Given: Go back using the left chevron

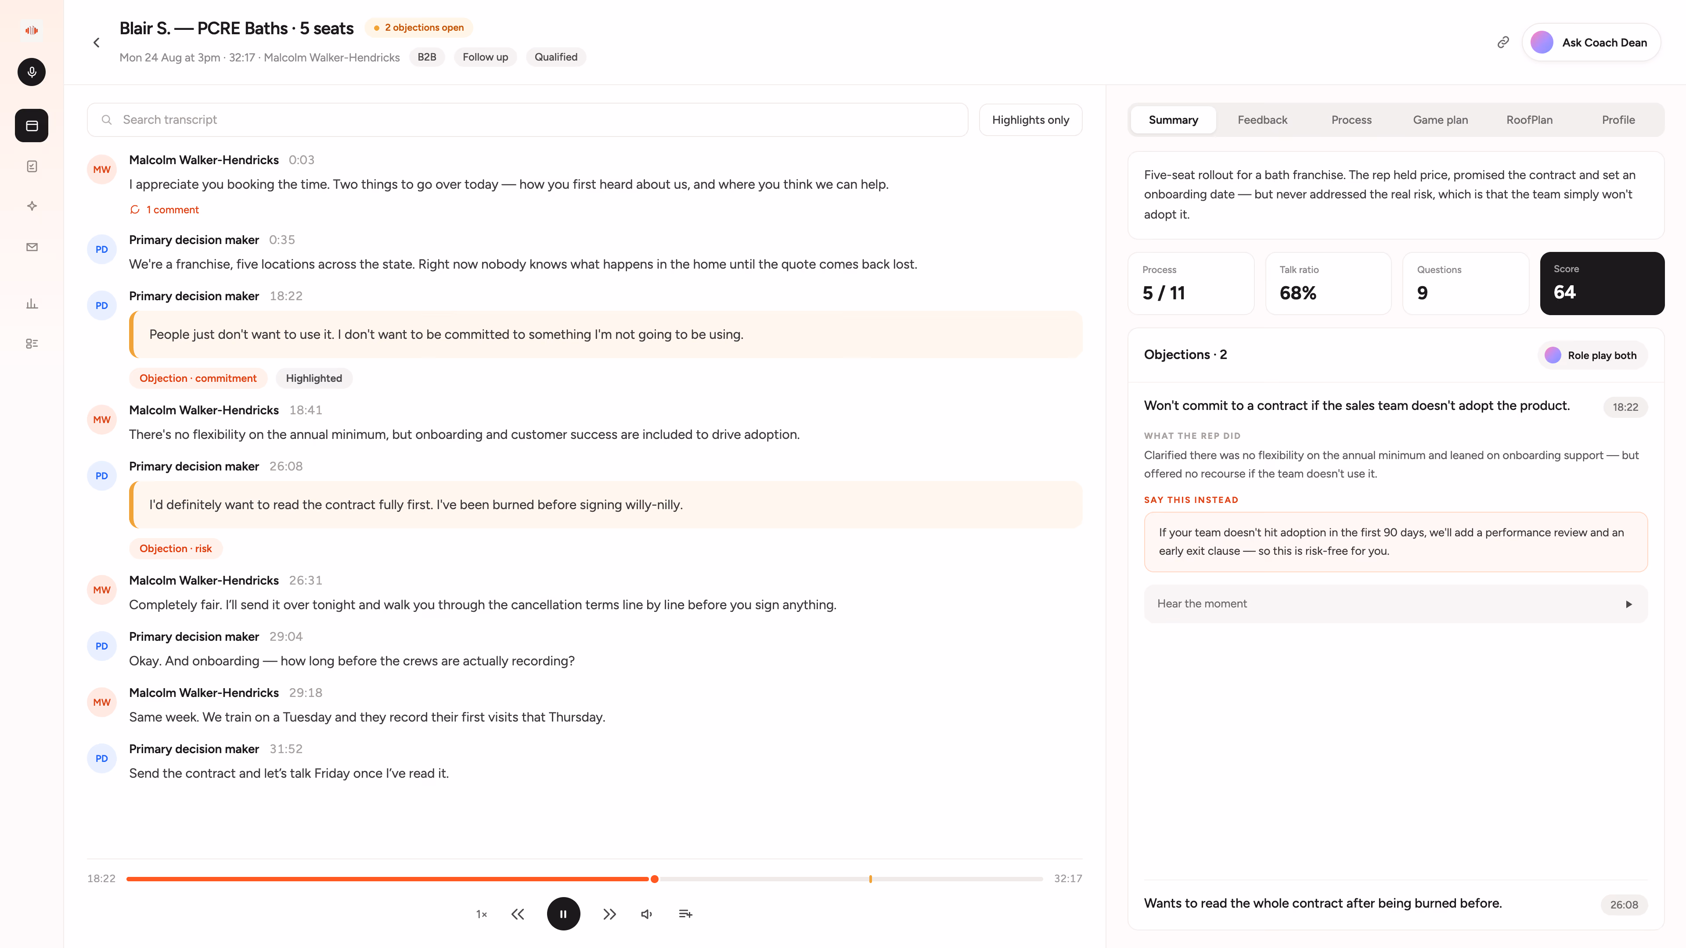Looking at the screenshot, I should (96, 43).
